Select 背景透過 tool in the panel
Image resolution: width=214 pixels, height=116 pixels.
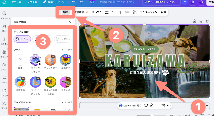tap(20, 84)
